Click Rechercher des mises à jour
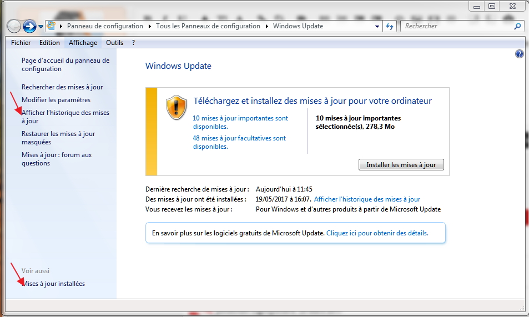 (x=62, y=87)
